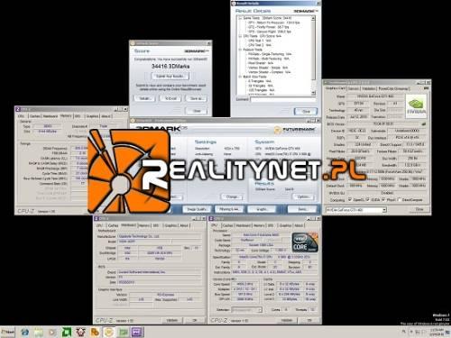Click the Comment input field in Result Details

[x=282, y=99]
